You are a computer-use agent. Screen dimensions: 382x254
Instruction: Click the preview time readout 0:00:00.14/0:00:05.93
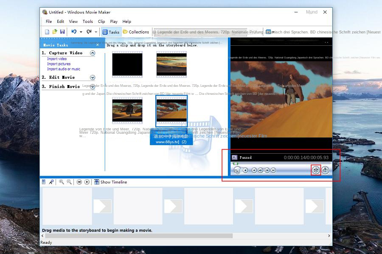pos(306,157)
